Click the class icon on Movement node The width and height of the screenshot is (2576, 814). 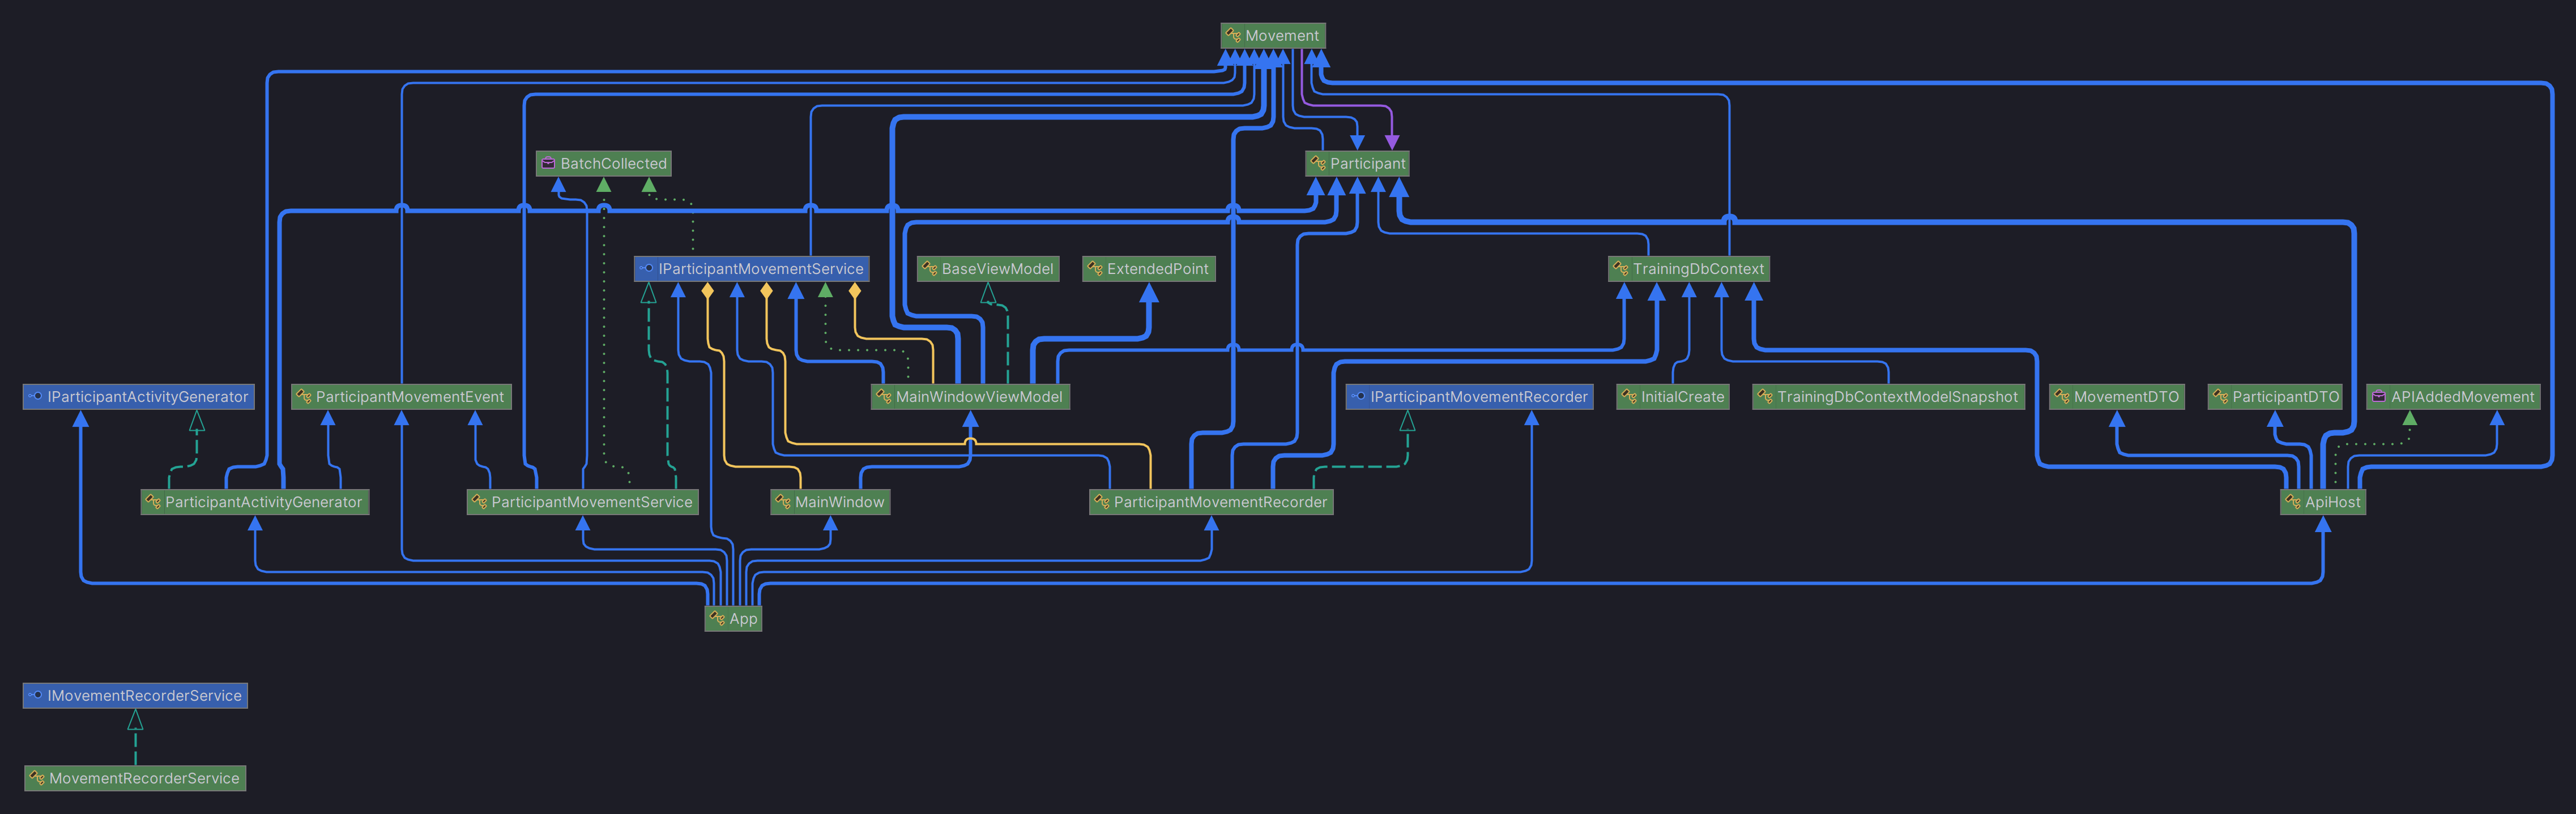(1233, 36)
